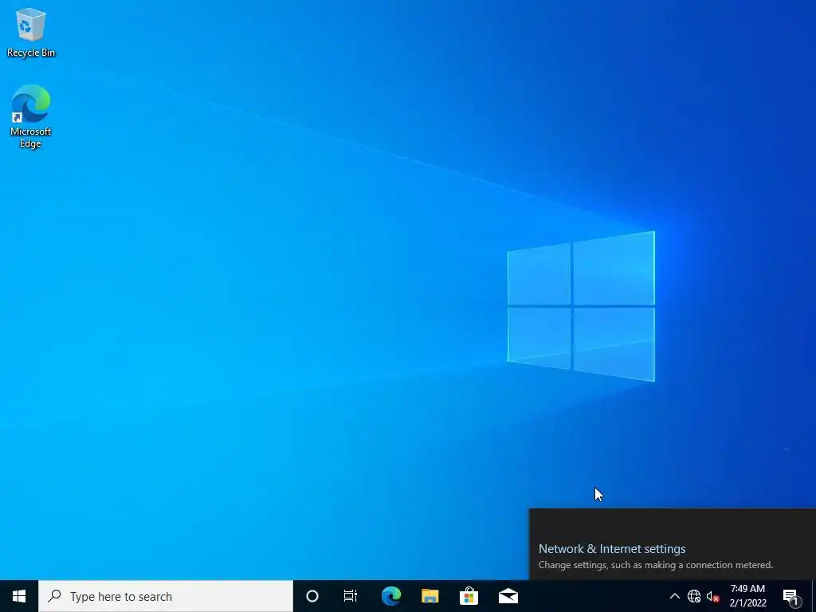Click the 'Type here to search' box
The image size is (816, 612).
(166, 596)
